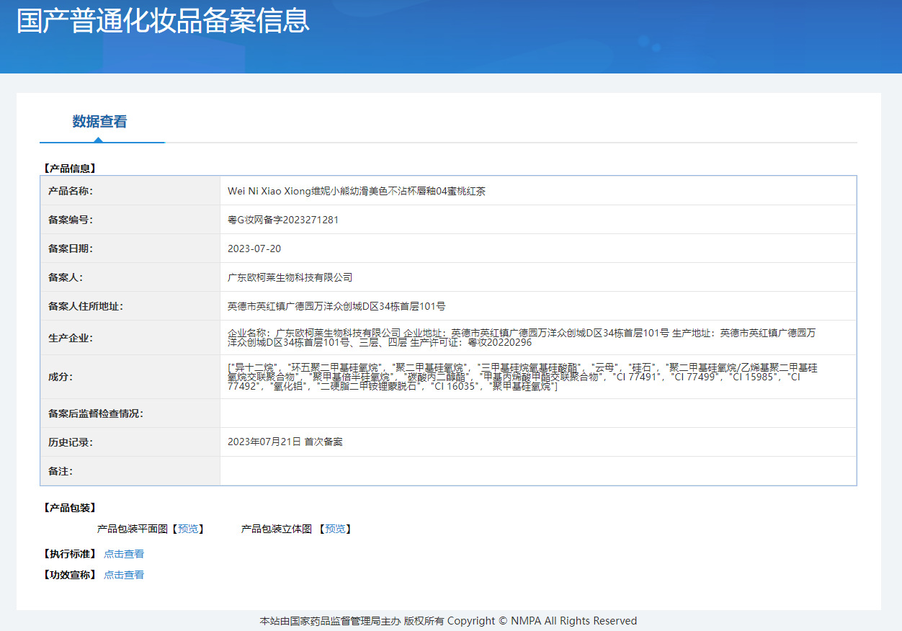902x631 pixels.
Task: Click the 备案编号 row label
Action: click(x=71, y=220)
